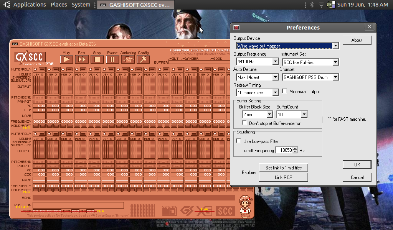This screenshot has width=393, height=230.
Task: Click the SCC mode logo icon
Action: click(225, 210)
